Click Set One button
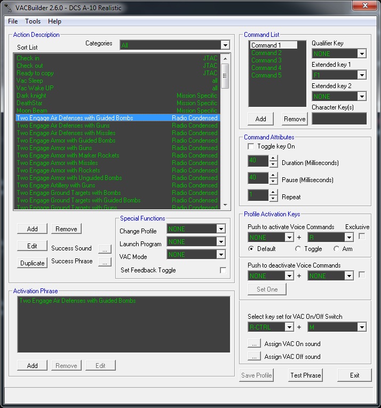Image resolution: width=381 pixels, height=408 pixels. (x=267, y=289)
